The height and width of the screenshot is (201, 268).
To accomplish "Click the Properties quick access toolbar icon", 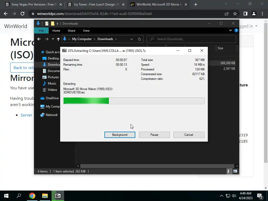I will (47, 24).
